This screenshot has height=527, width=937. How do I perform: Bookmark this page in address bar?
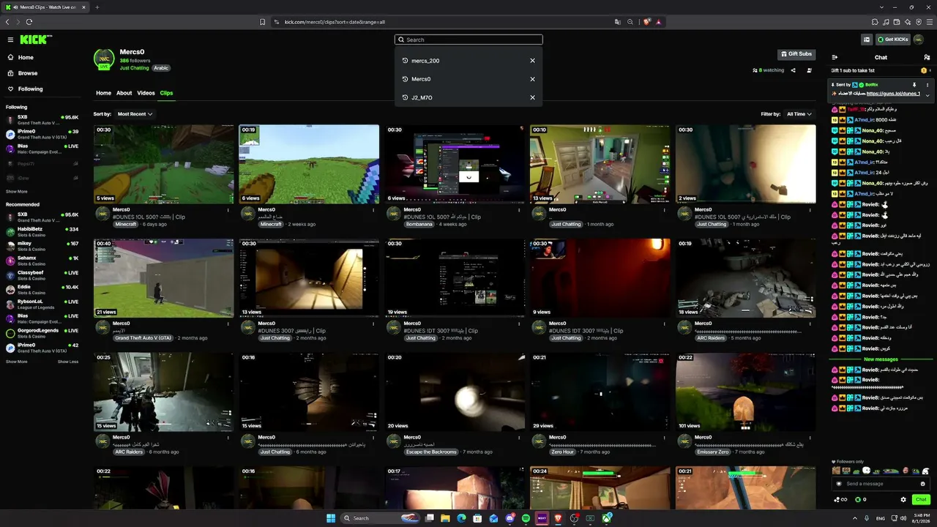[x=263, y=22]
